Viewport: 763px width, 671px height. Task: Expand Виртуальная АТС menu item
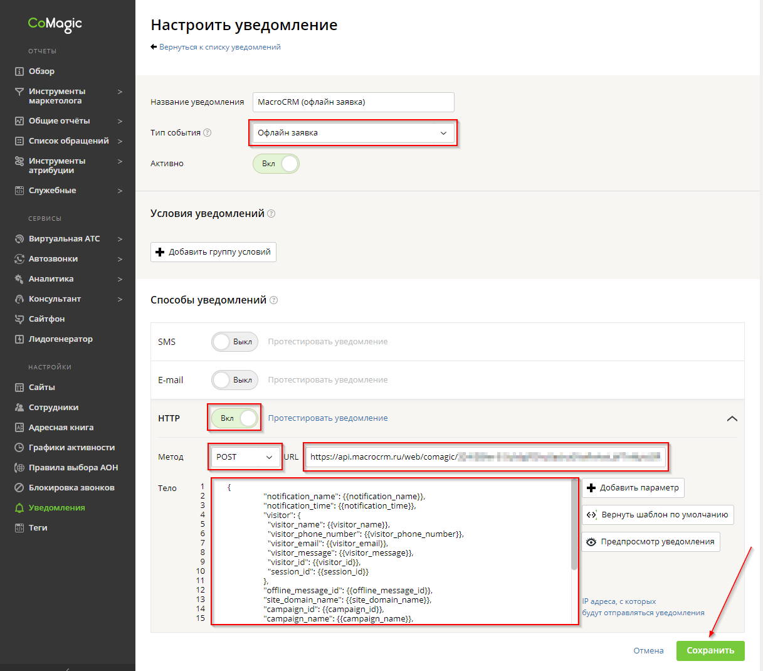pos(64,239)
